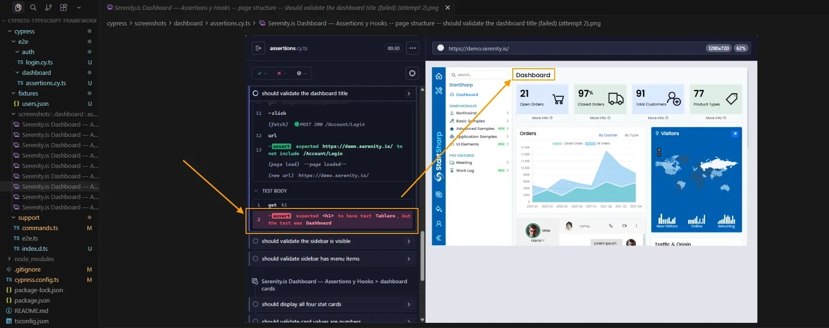Click the Cypress specs list toggle icon
The image size is (829, 328).
[258, 48]
